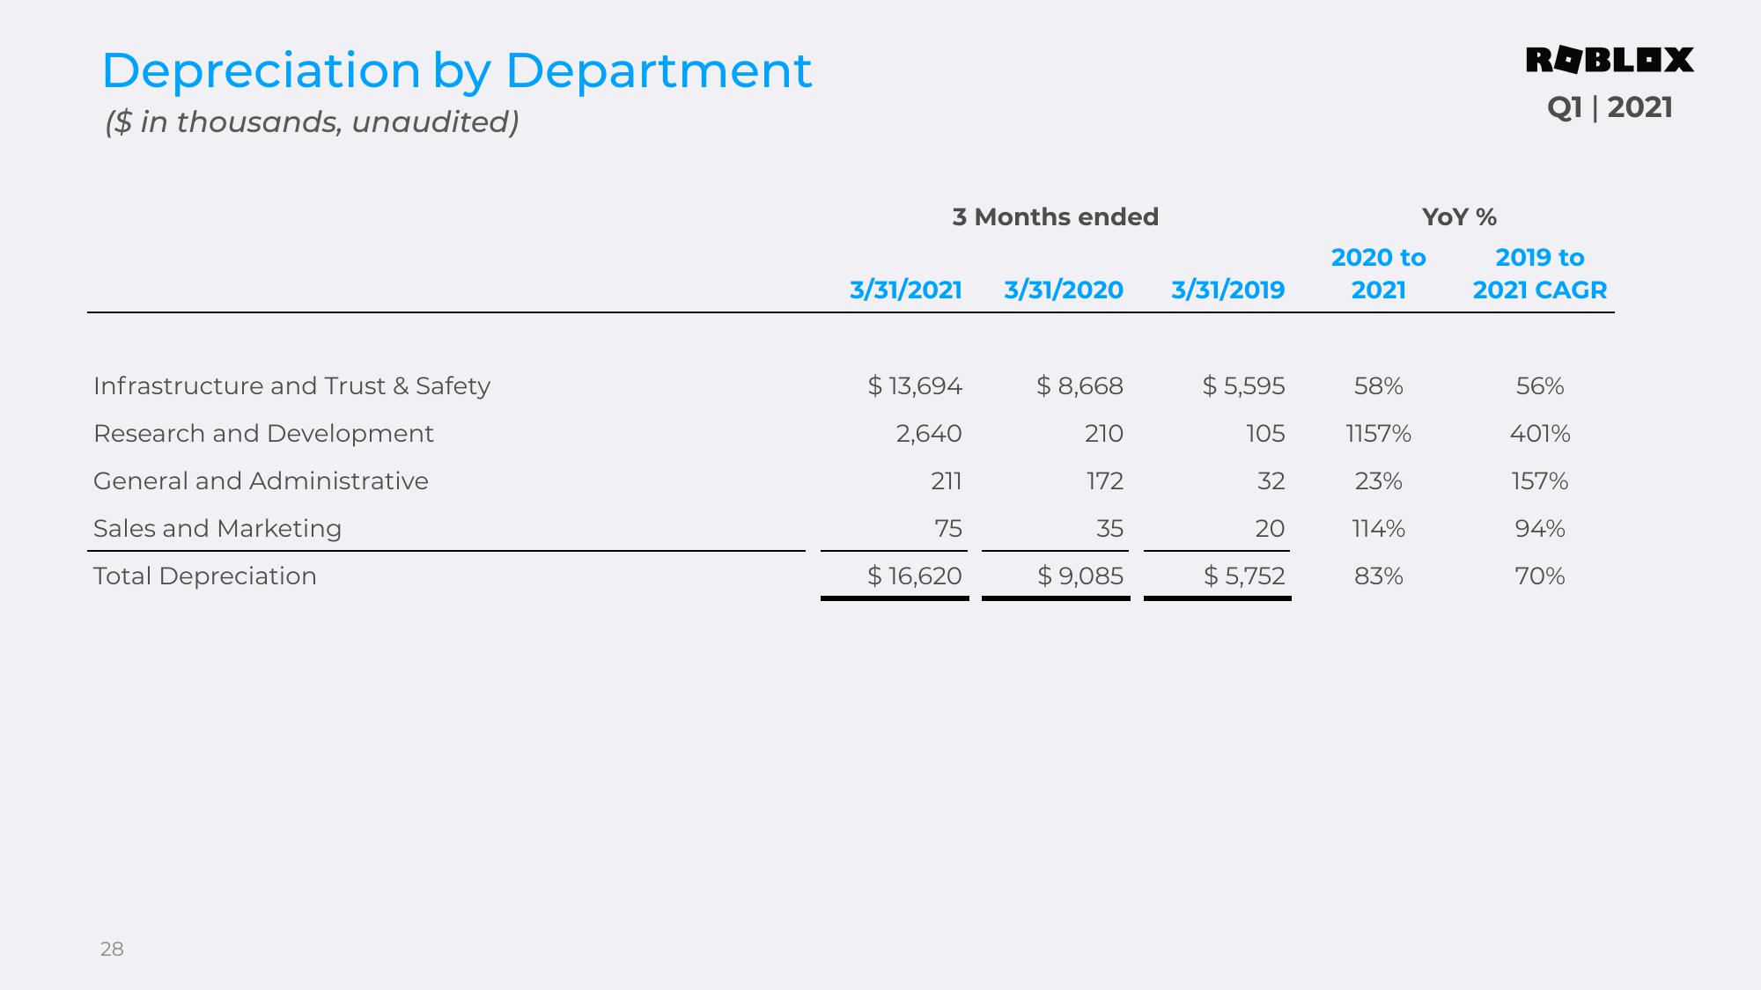
Task: Click the '56%' value
Action: pyautogui.click(x=1540, y=385)
